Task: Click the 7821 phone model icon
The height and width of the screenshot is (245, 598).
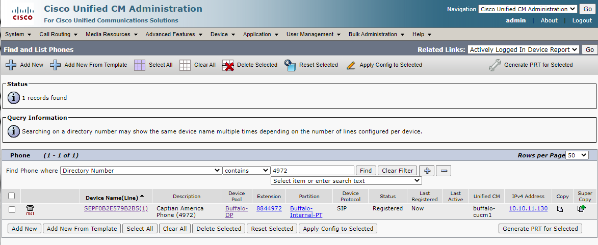Action: point(30,210)
